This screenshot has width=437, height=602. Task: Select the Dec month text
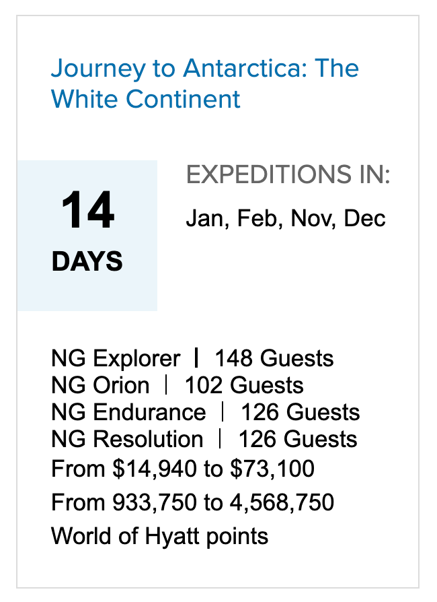pos(364,219)
